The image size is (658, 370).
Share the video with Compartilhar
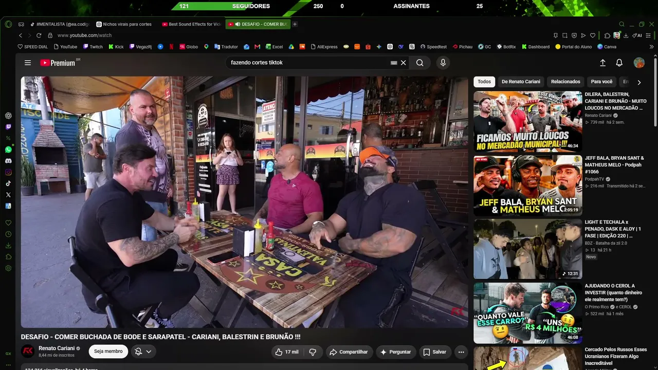349,352
